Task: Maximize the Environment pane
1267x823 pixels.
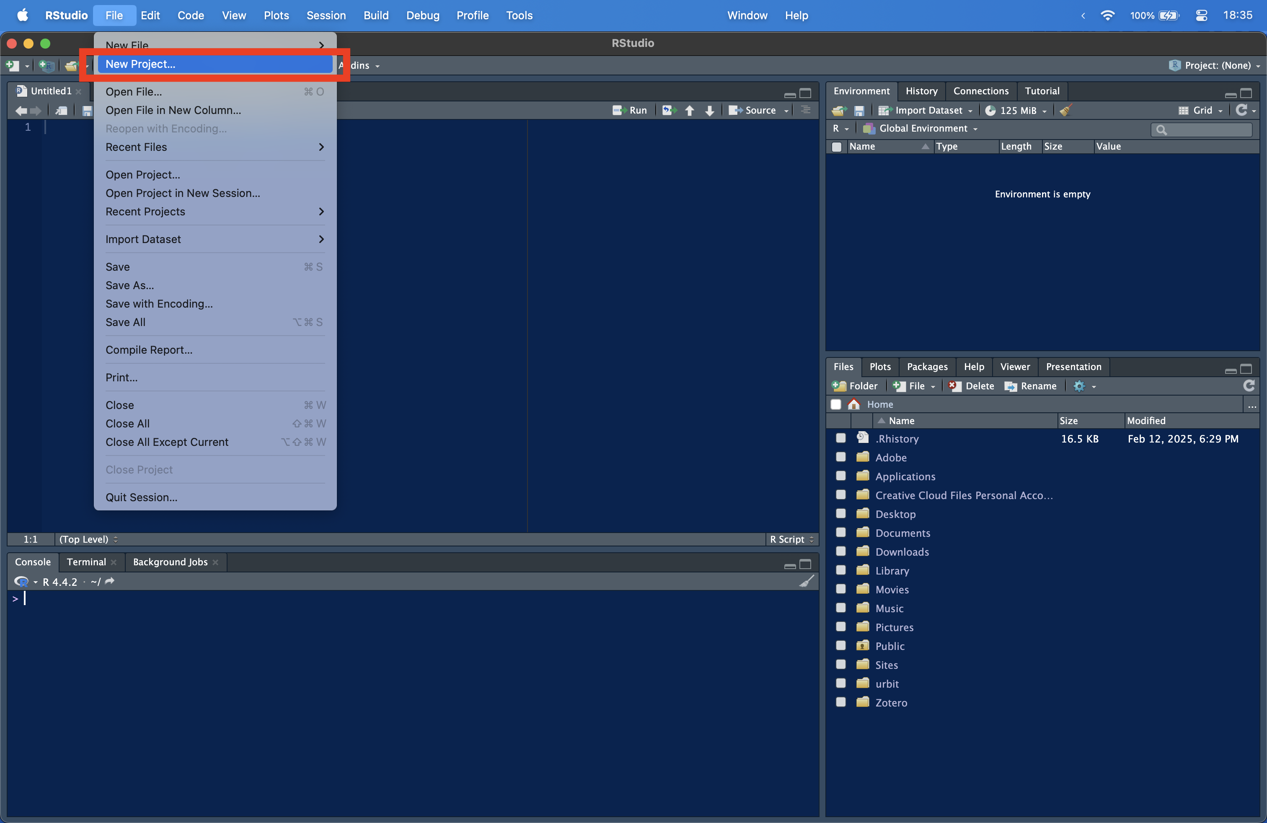Action: click(x=1246, y=94)
